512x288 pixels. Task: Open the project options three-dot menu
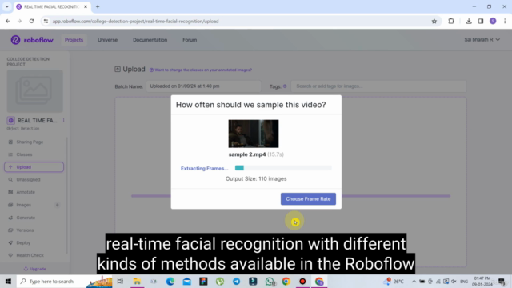pyautogui.click(x=64, y=120)
